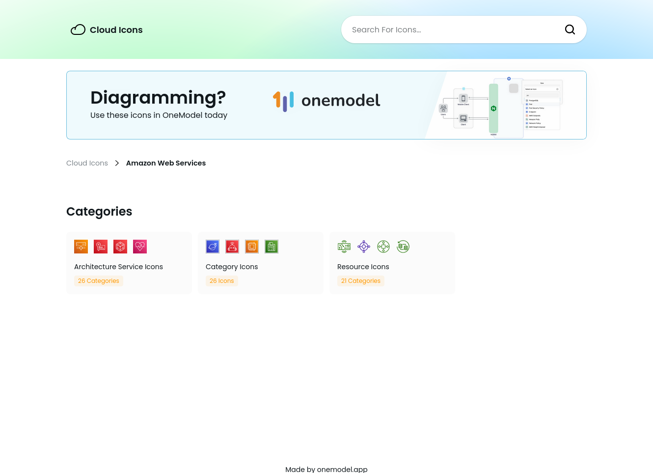Go to Cloud Icons breadcrumb
Image resolution: width=653 pixels, height=473 pixels.
click(x=87, y=163)
